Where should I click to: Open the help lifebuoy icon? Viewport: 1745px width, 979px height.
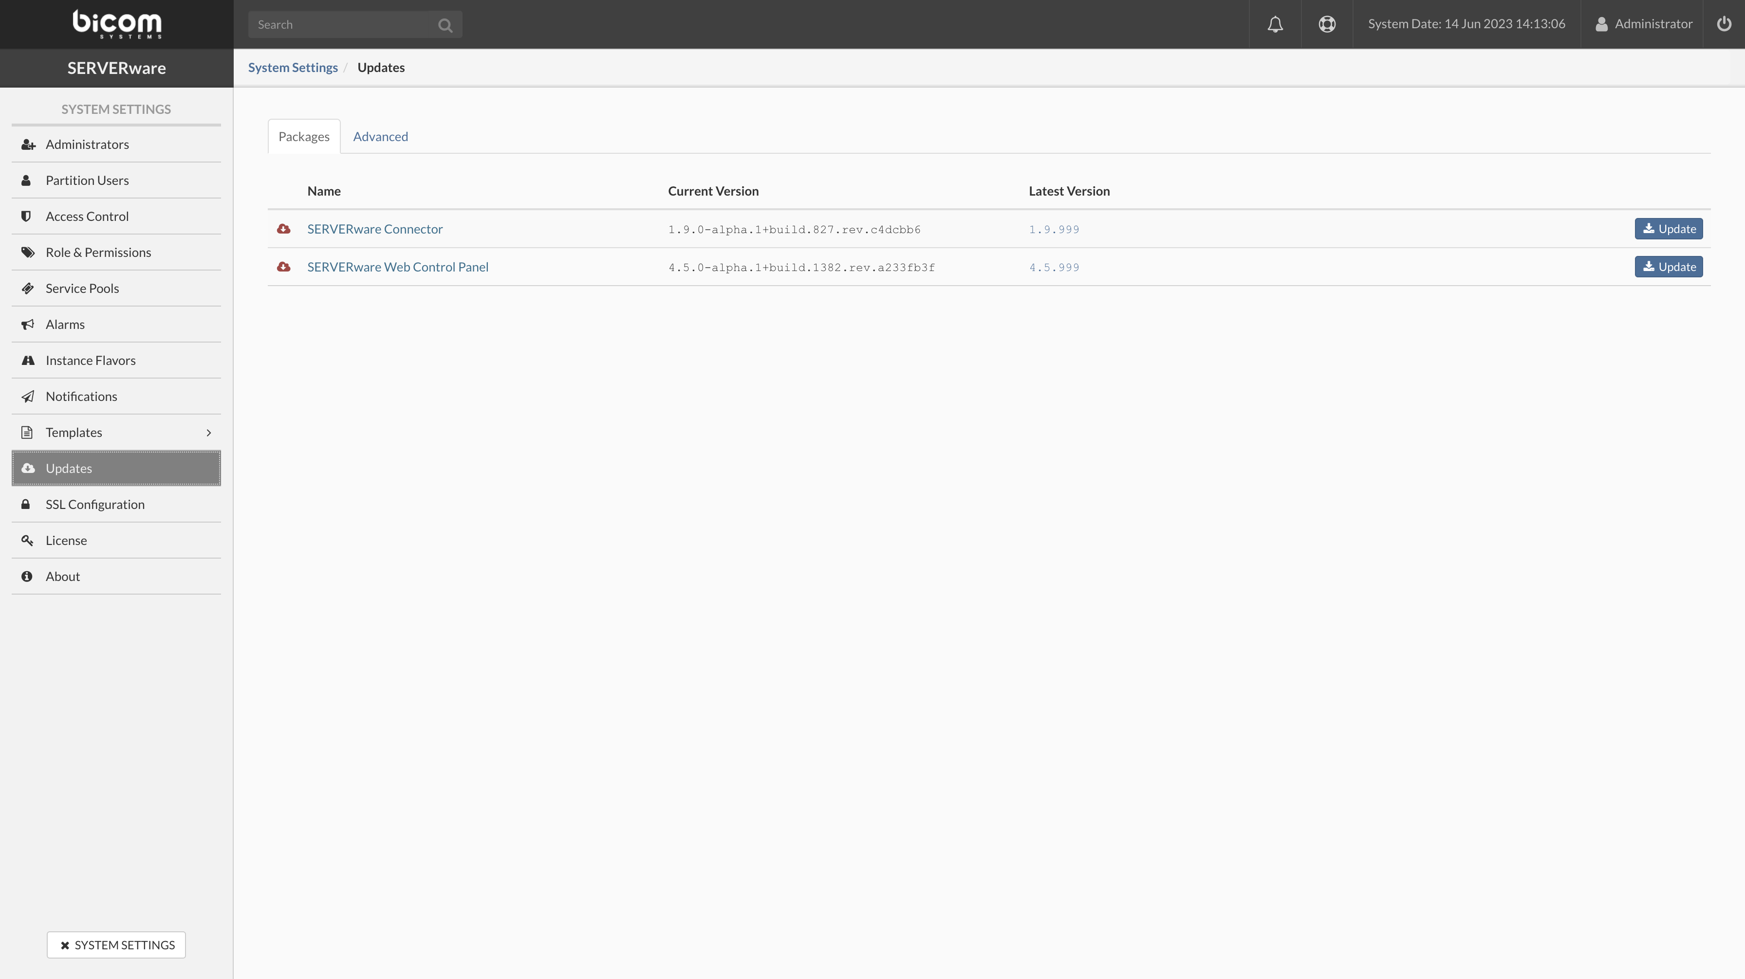pos(1326,24)
